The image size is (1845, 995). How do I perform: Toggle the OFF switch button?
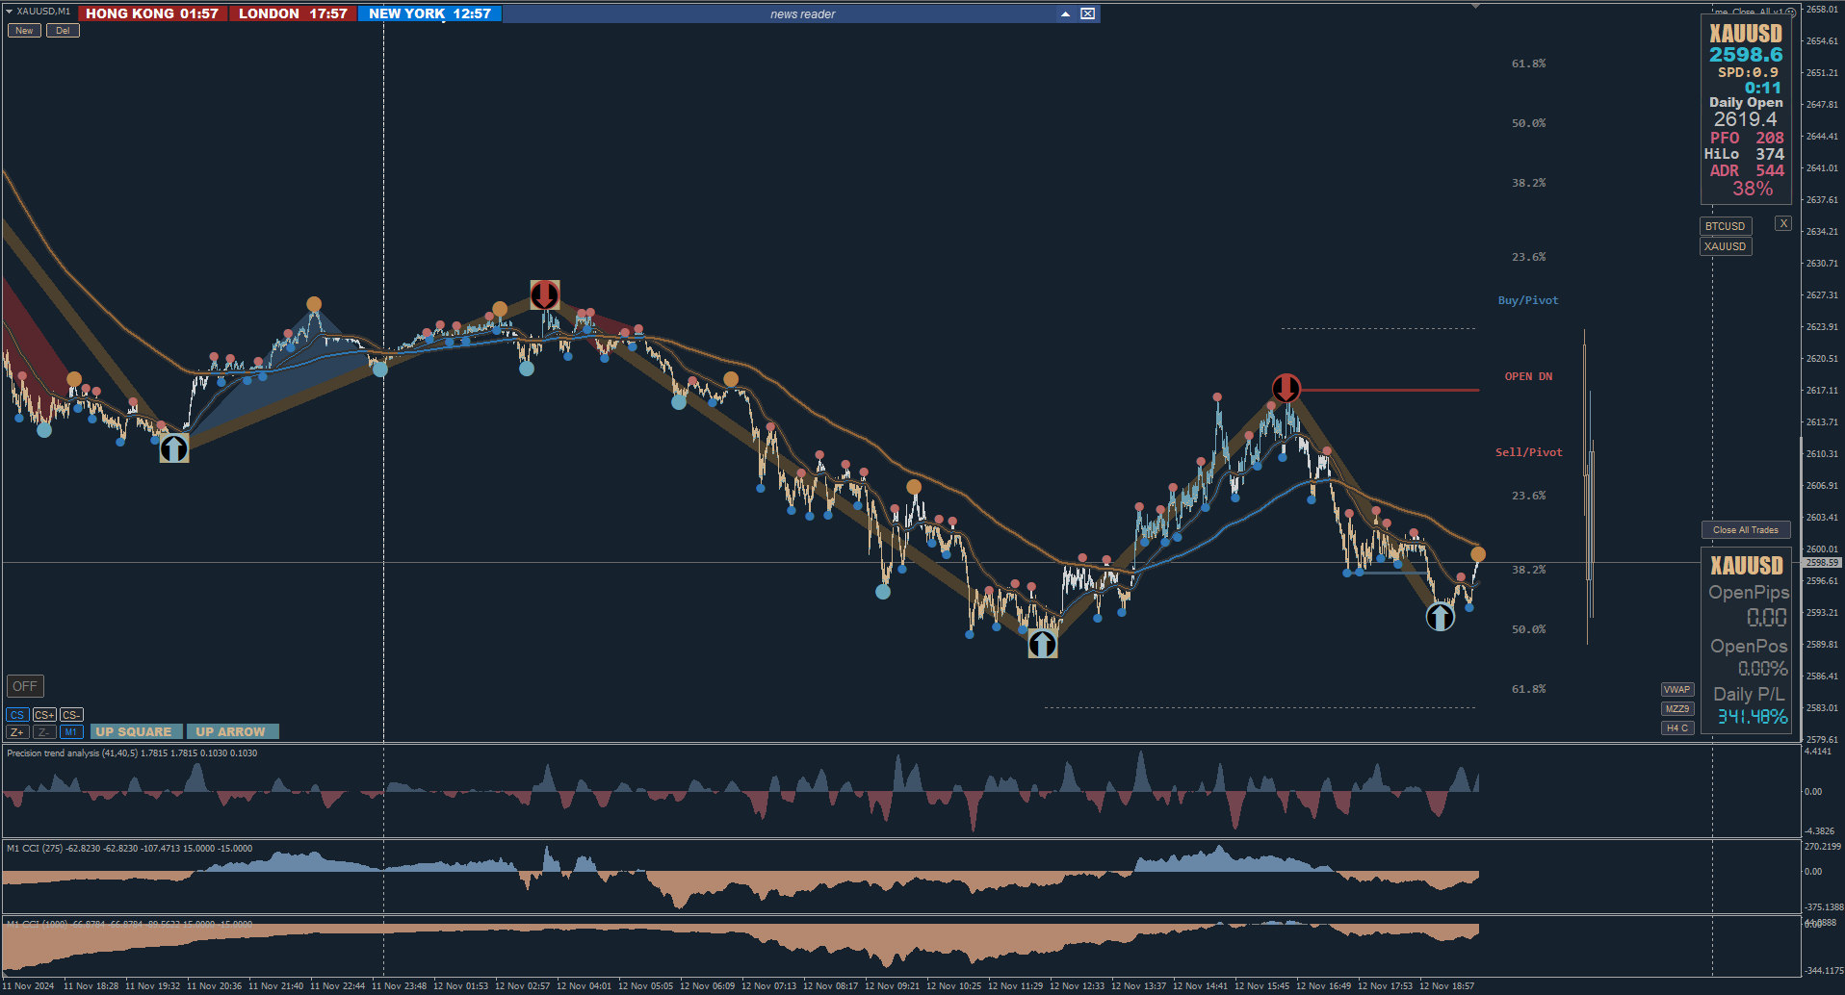pyautogui.click(x=25, y=686)
